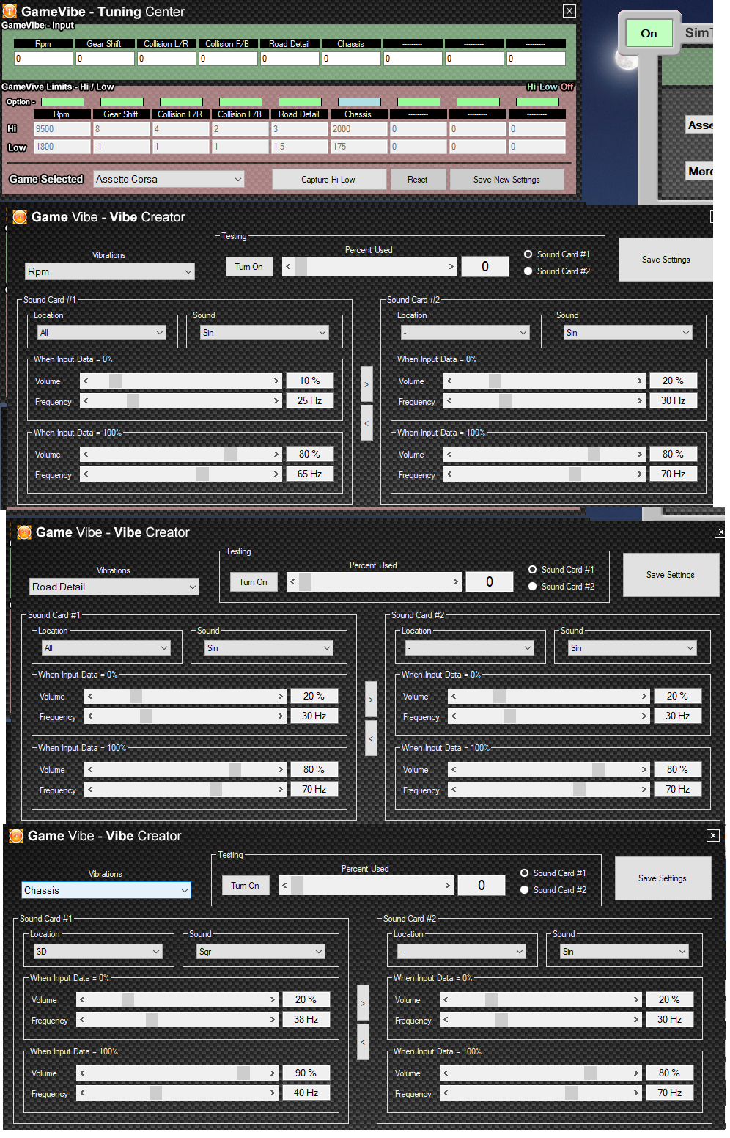730x1138 pixels.
Task: Open the Assetto Corsa game selection dropdown
Action: [x=169, y=179]
